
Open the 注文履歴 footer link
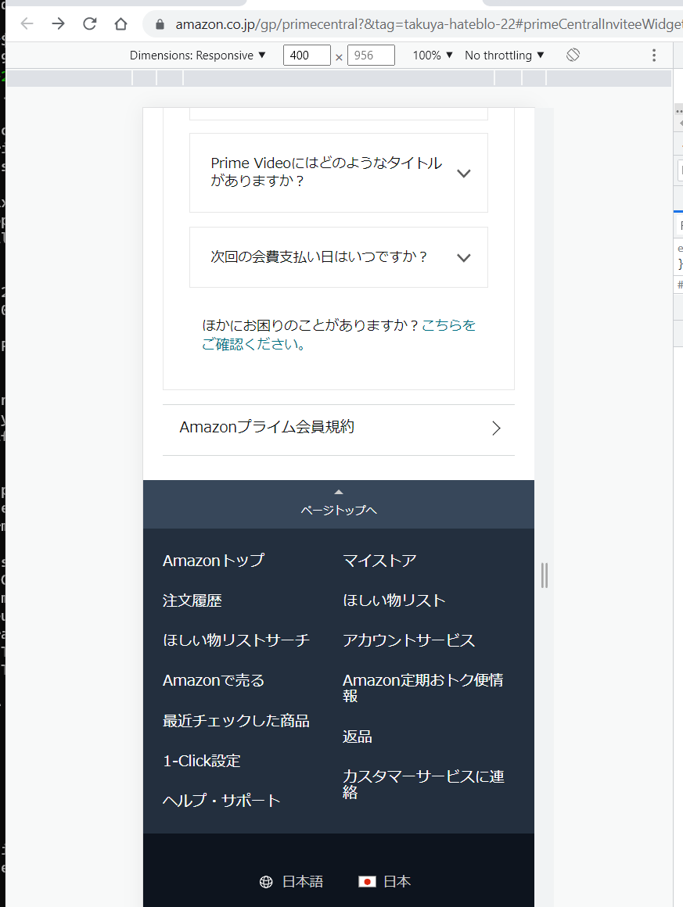192,600
